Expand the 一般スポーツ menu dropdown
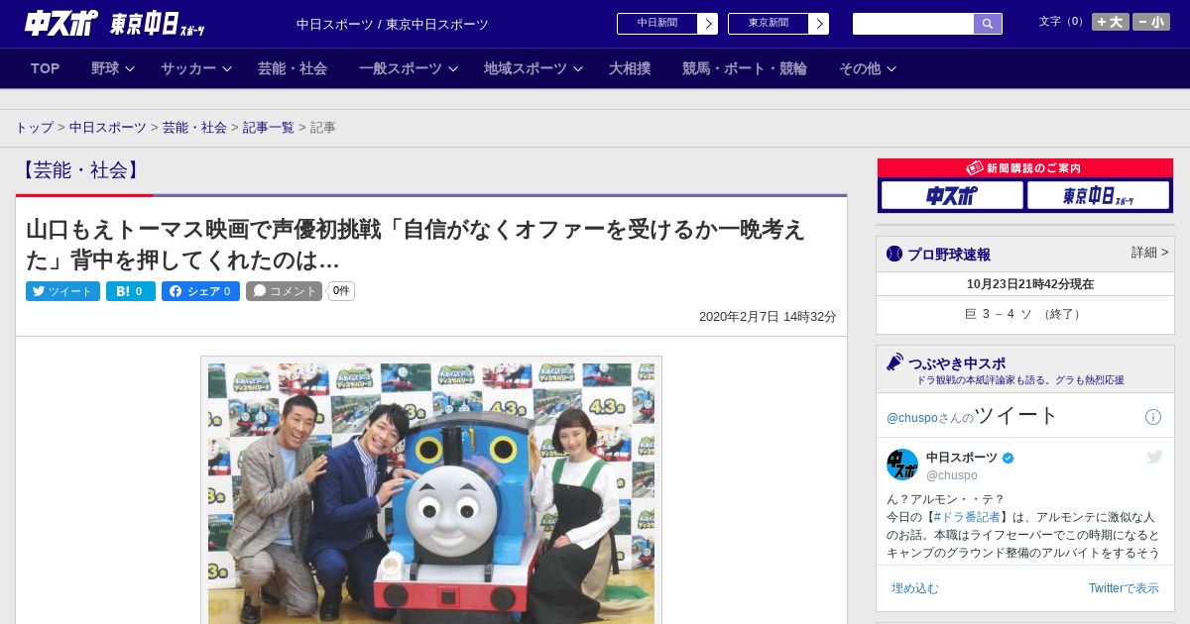The width and height of the screenshot is (1190, 624). pyautogui.click(x=408, y=68)
